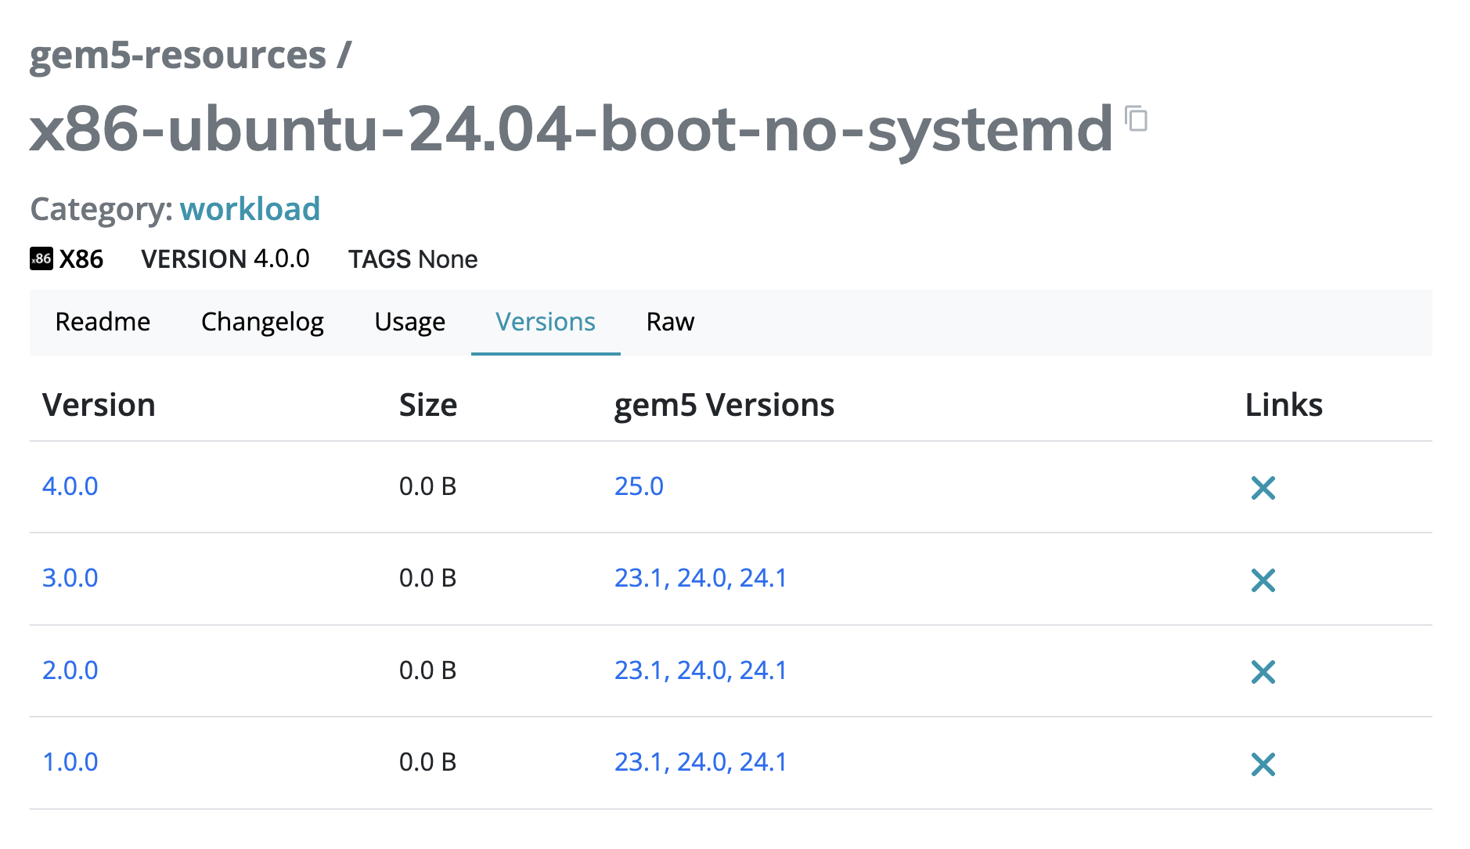
Task: Click the Version column header
Action: click(99, 405)
